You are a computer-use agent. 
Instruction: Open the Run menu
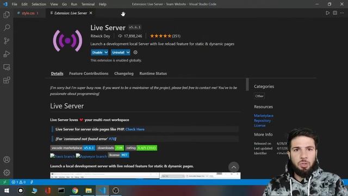tap(74, 4)
